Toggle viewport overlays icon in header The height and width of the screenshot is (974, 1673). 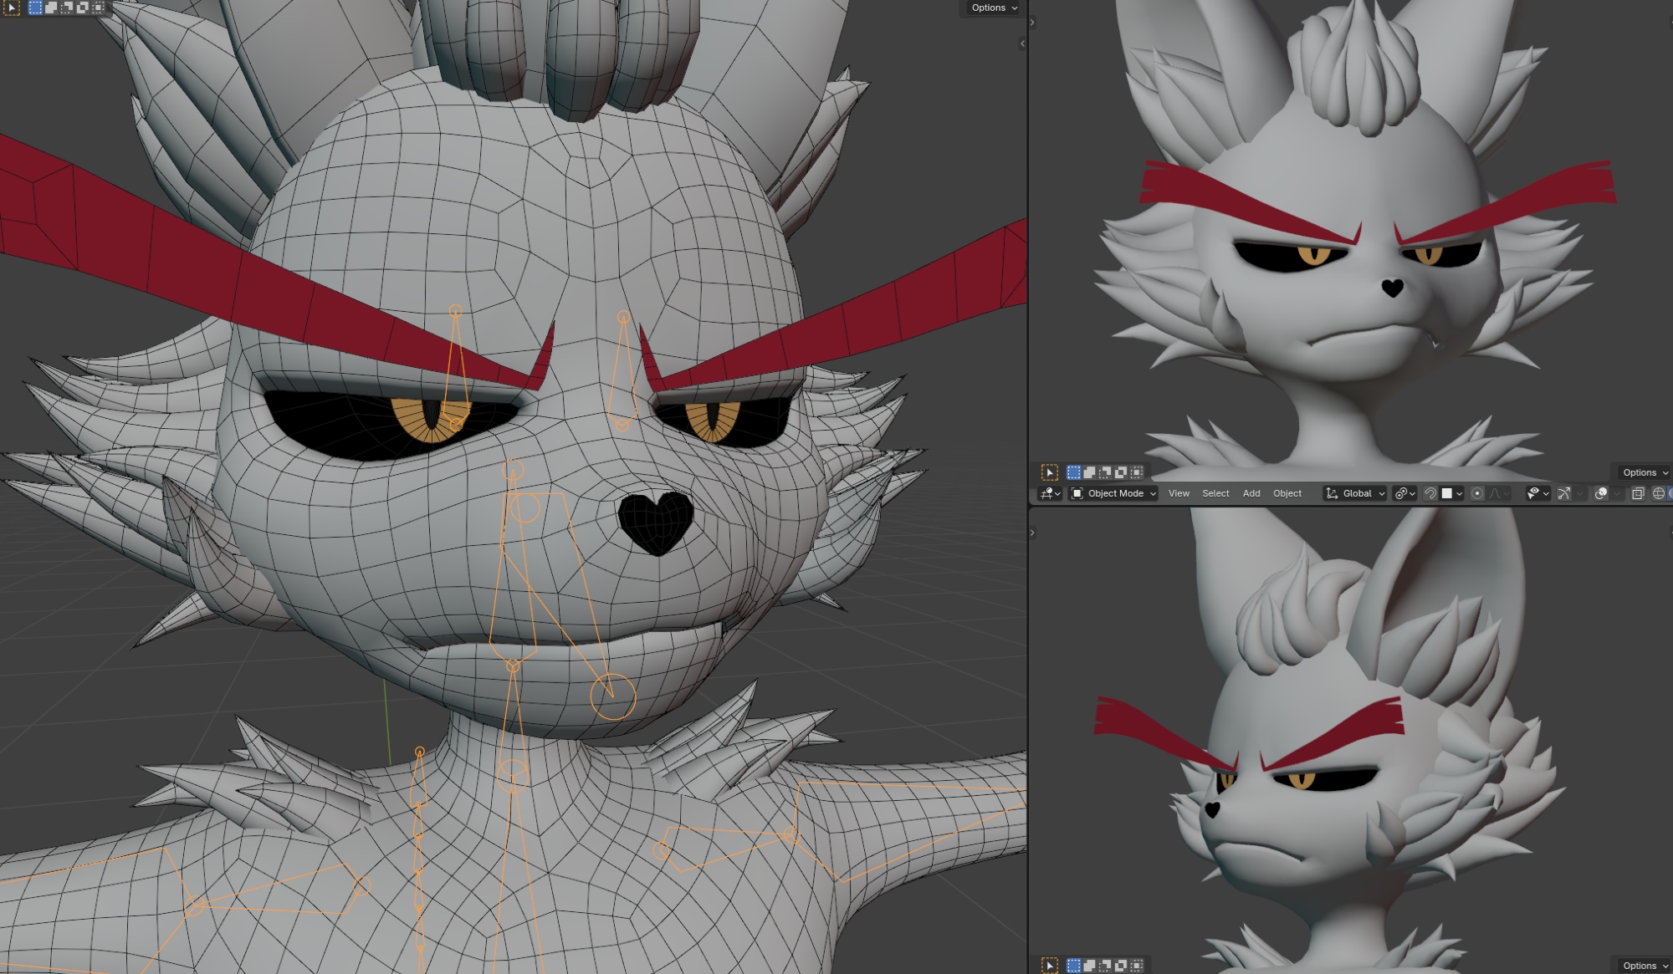1600,493
